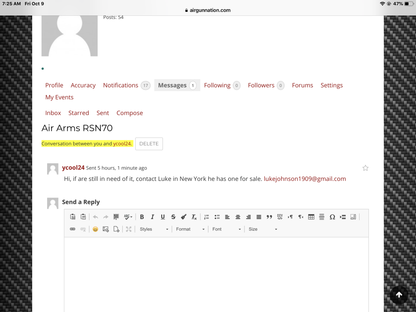Justify the text

click(x=259, y=217)
